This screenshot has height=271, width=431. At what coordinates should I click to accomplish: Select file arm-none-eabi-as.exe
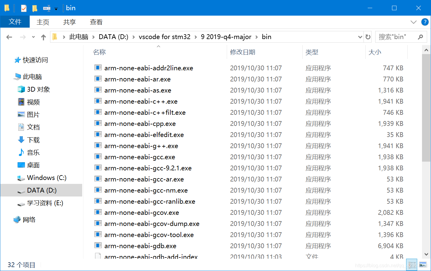coord(138,90)
